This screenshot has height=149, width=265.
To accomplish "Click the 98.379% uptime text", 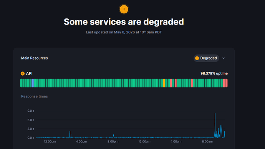I will tap(214, 73).
